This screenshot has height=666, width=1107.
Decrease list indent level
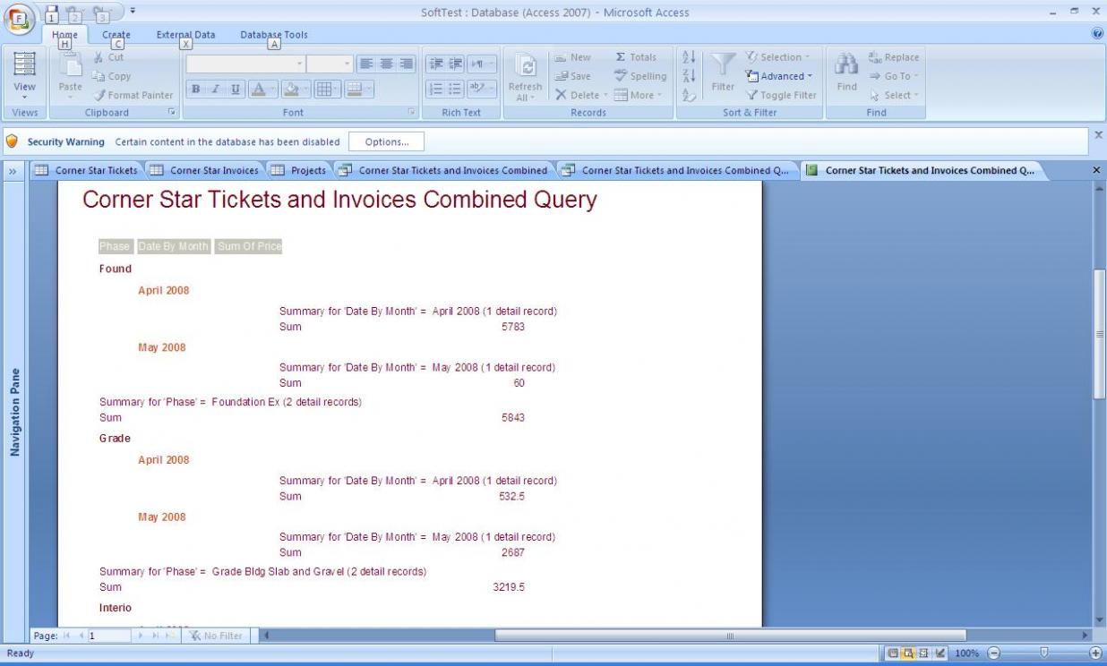435,64
